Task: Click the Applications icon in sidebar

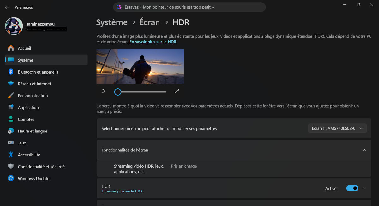Action: pyautogui.click(x=11, y=107)
